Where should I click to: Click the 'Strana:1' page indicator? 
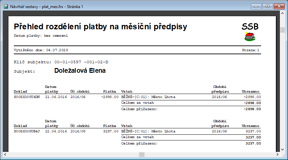pos(251,50)
